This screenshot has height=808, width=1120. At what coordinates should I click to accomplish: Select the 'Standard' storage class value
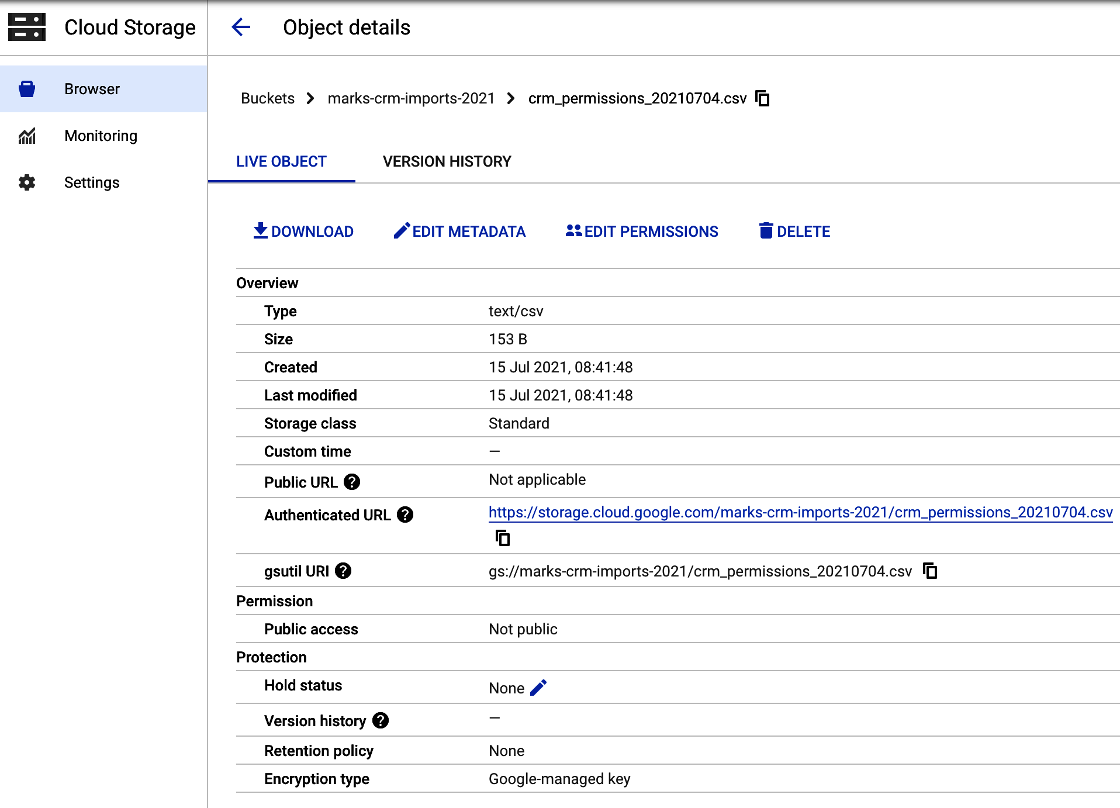pos(519,423)
